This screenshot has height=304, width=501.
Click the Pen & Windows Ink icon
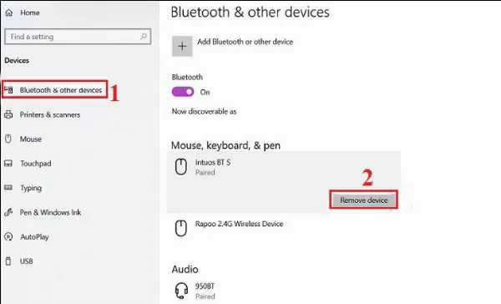coord(8,212)
